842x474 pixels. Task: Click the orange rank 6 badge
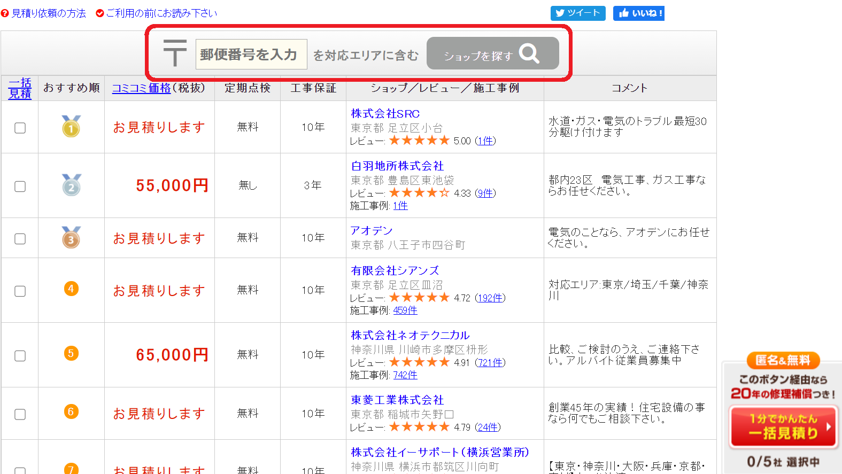click(71, 411)
